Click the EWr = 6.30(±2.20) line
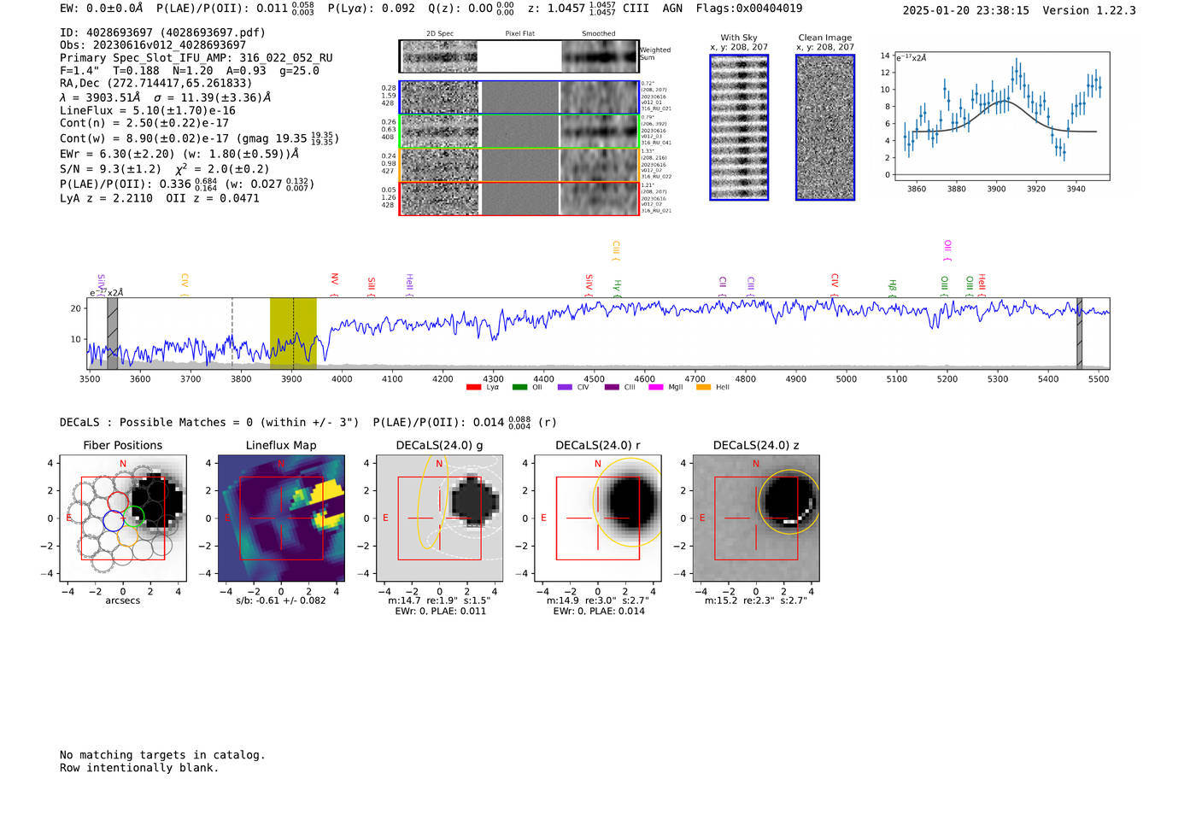 [x=179, y=155]
